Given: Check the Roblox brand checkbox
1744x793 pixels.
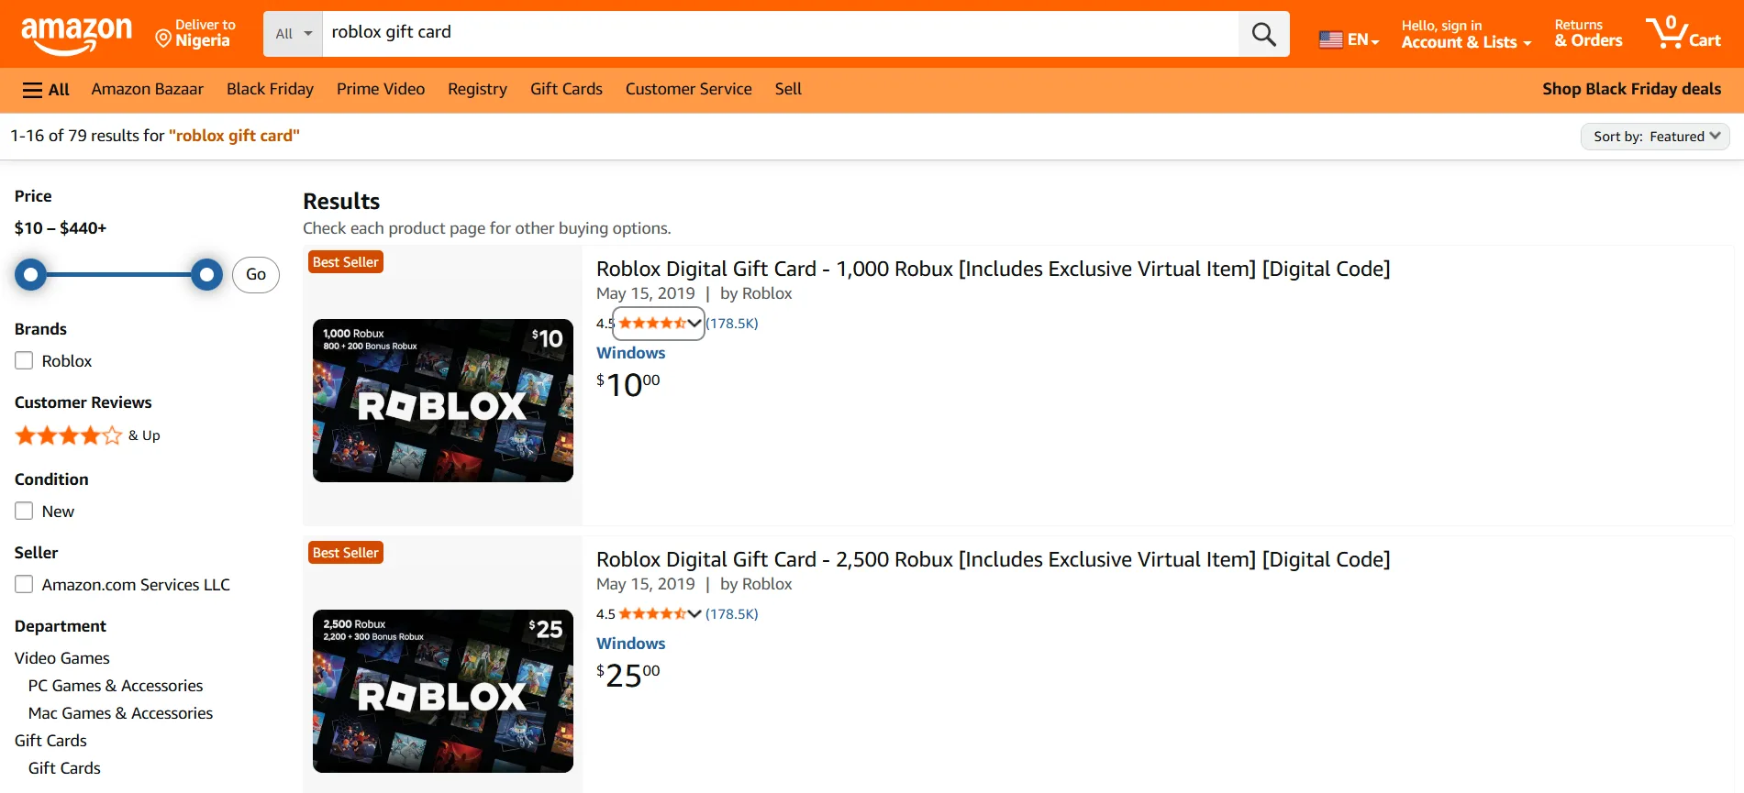Looking at the screenshot, I should (x=24, y=360).
